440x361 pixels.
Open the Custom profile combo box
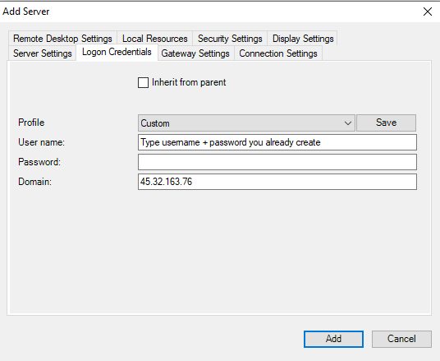coord(246,123)
